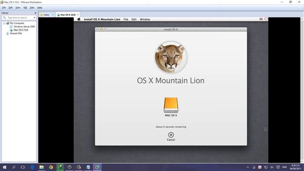The width and height of the screenshot is (304, 171).
Task: Close the Library panel
Action: 35,13
